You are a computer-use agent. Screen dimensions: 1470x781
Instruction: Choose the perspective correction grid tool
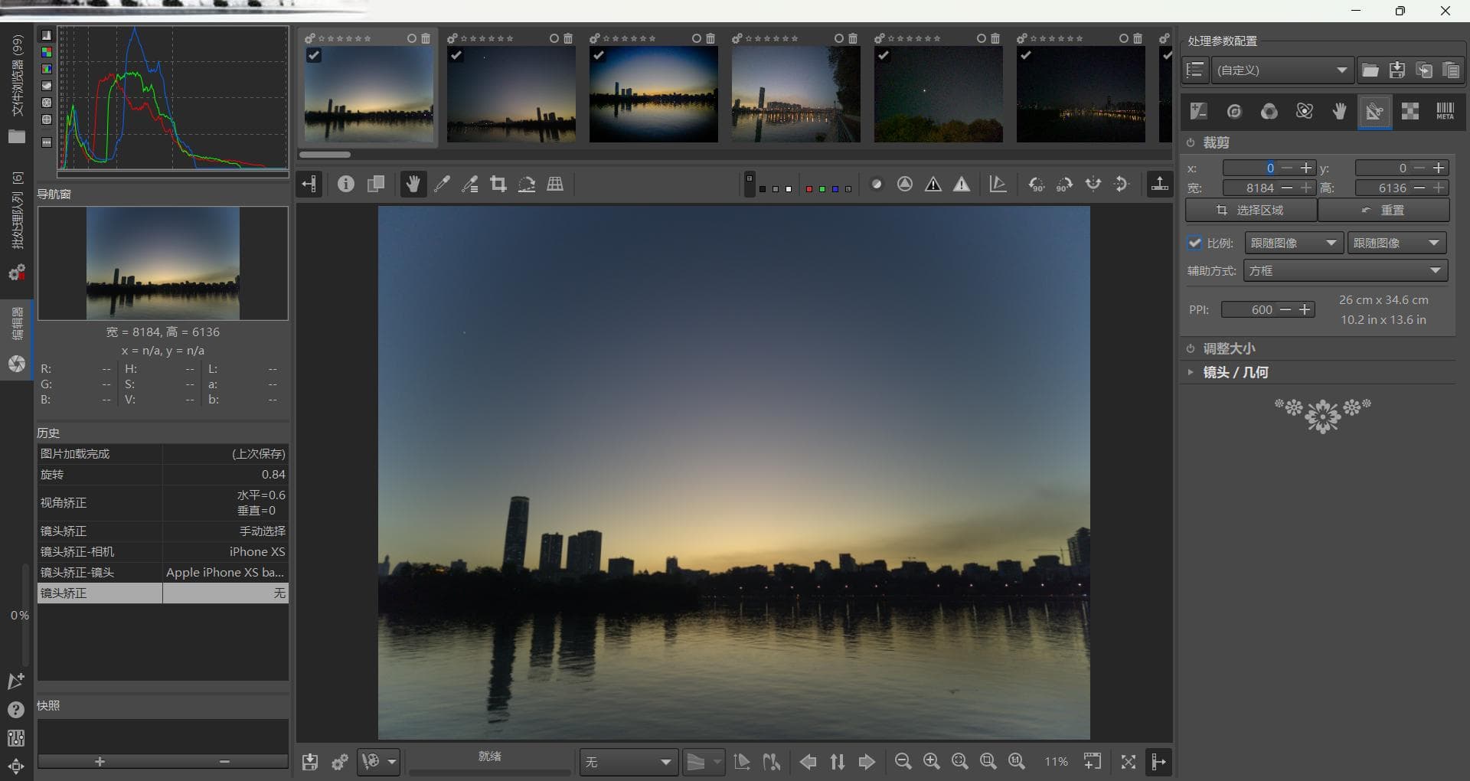tap(555, 185)
